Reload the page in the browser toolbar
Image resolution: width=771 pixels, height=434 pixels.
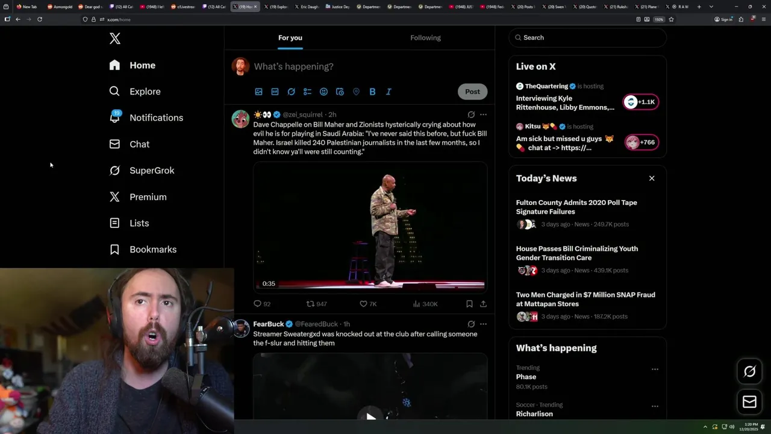pyautogui.click(x=40, y=19)
